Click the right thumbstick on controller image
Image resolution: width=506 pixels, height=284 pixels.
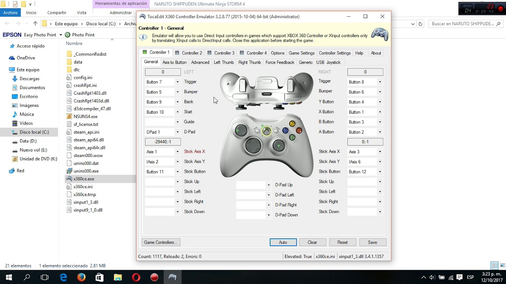(x=279, y=146)
